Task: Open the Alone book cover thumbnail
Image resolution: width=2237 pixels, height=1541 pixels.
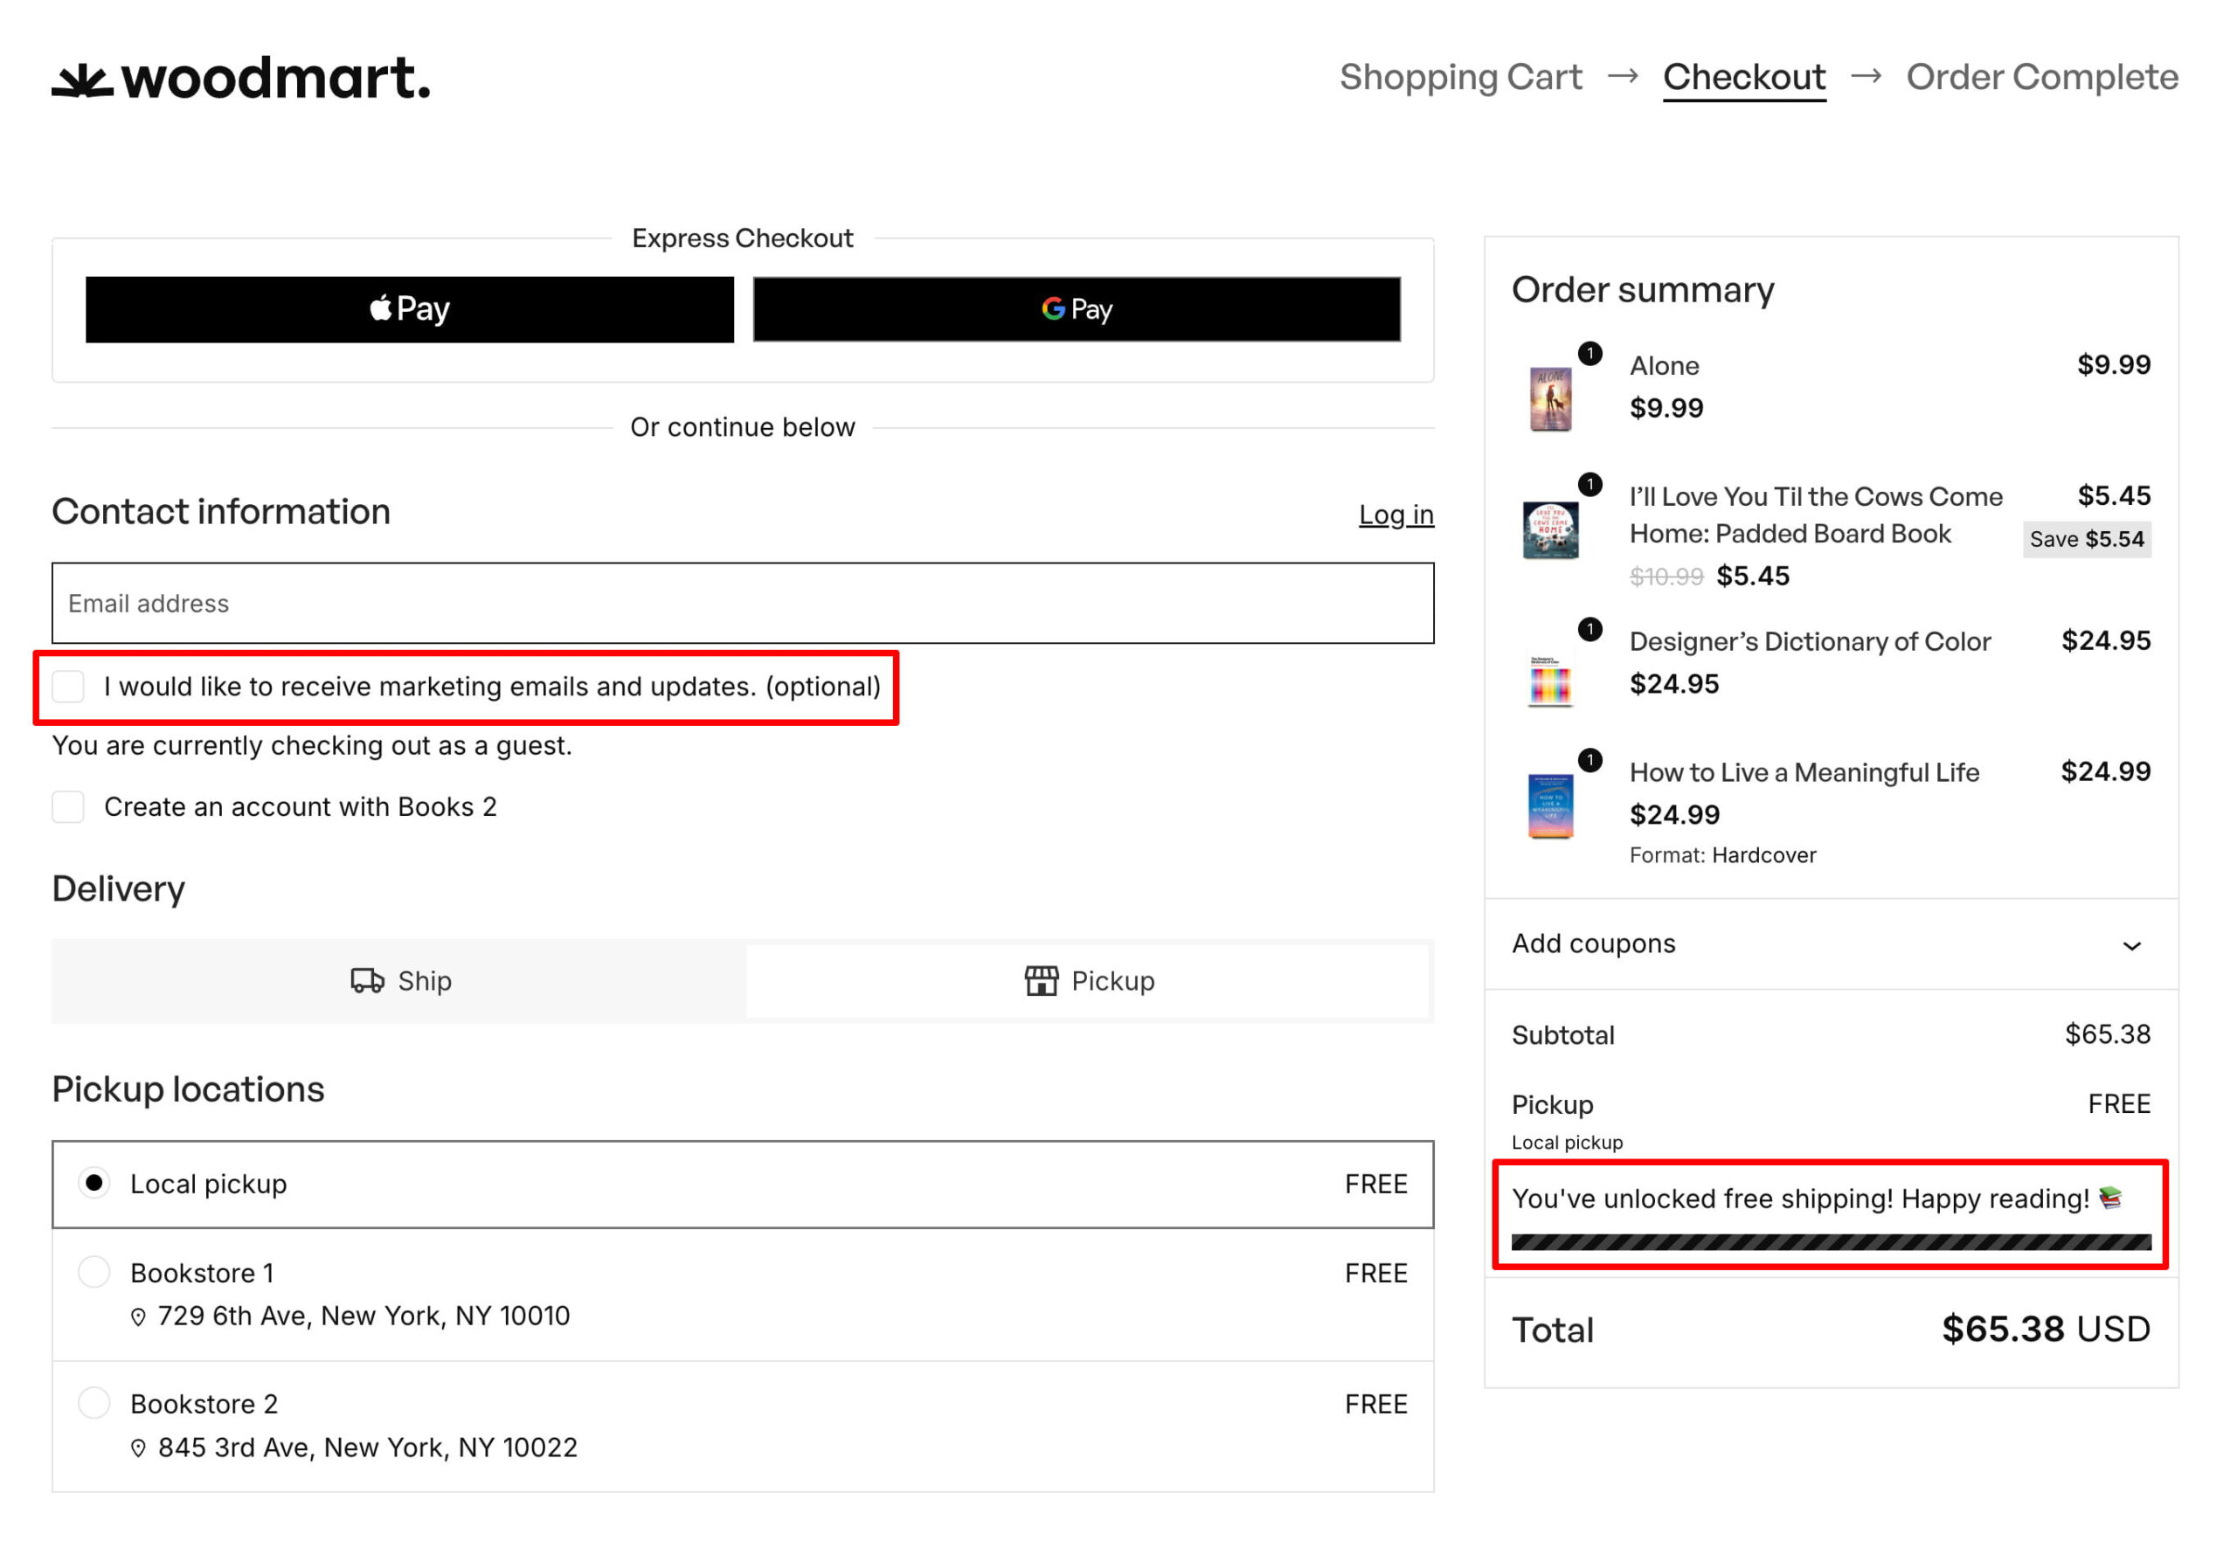Action: (1550, 398)
